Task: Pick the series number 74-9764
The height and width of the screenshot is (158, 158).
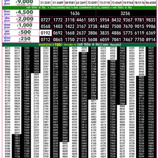Action: click(x=128, y=3)
